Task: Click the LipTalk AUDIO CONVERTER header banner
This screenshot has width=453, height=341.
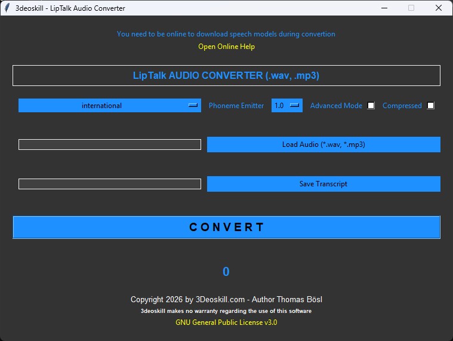Action: click(x=226, y=76)
